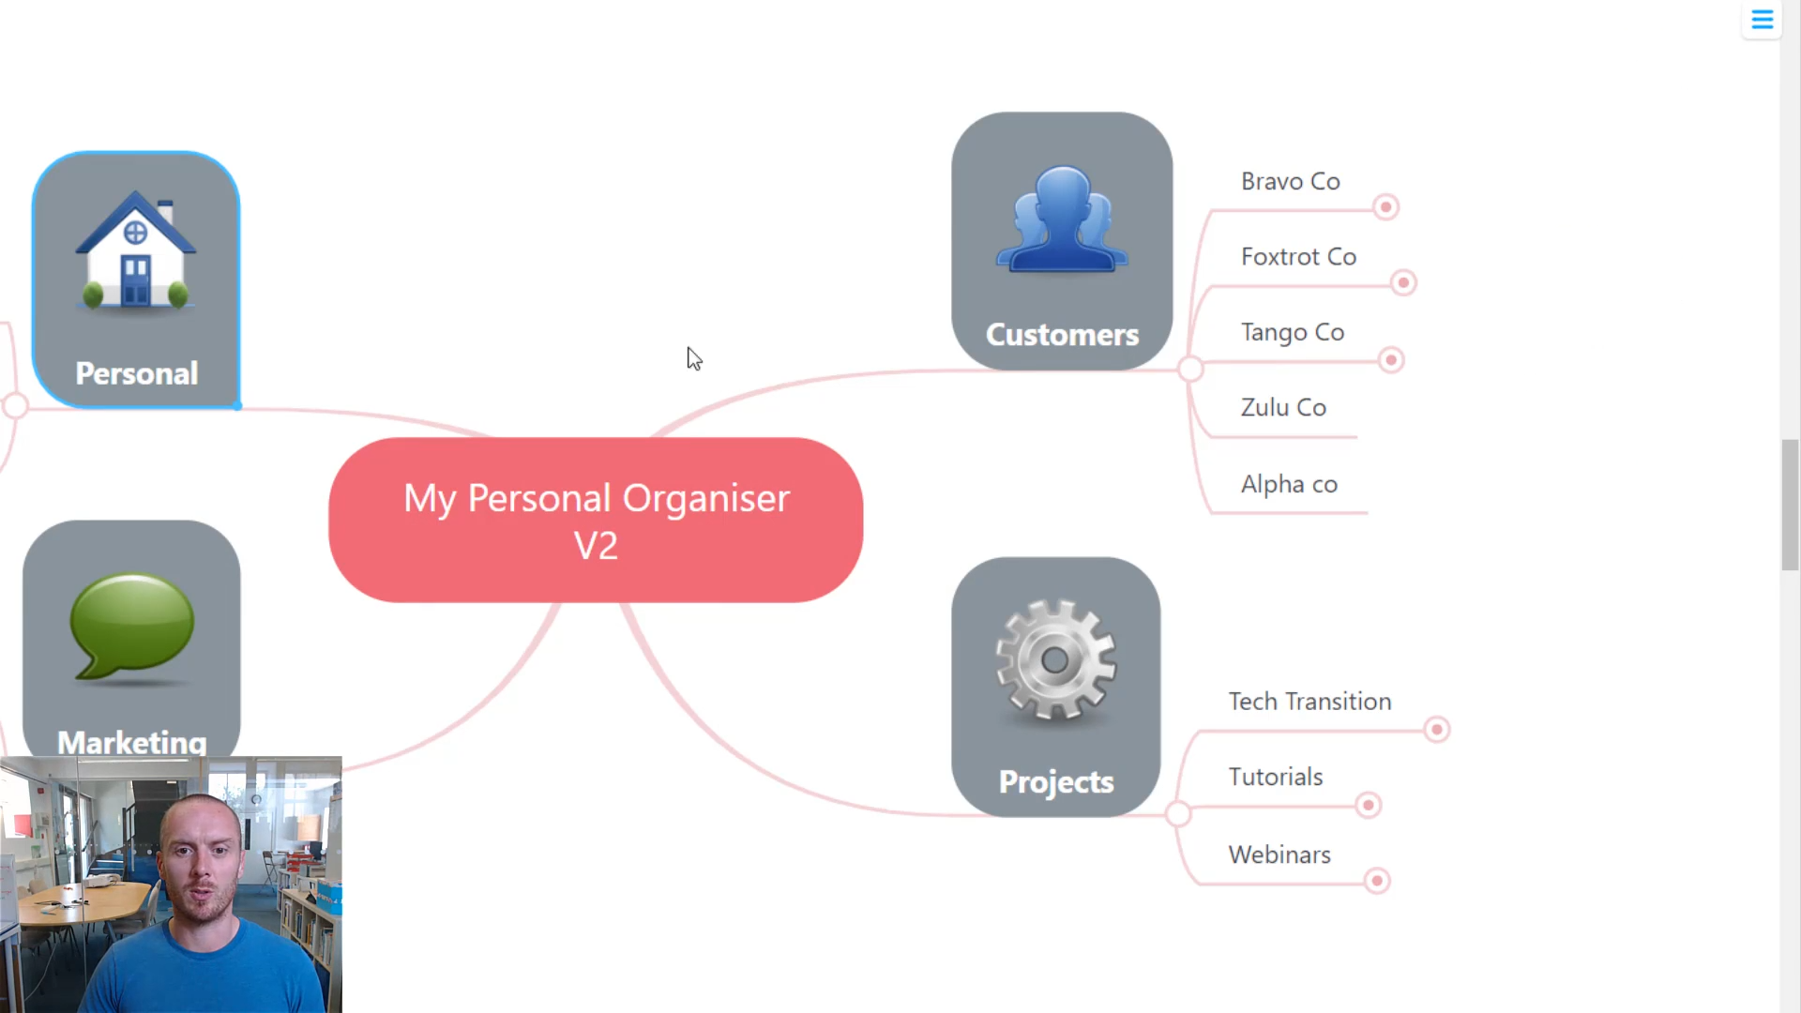Click the Tango Co node entry
This screenshot has width=1801, height=1013.
pyautogui.click(x=1292, y=330)
